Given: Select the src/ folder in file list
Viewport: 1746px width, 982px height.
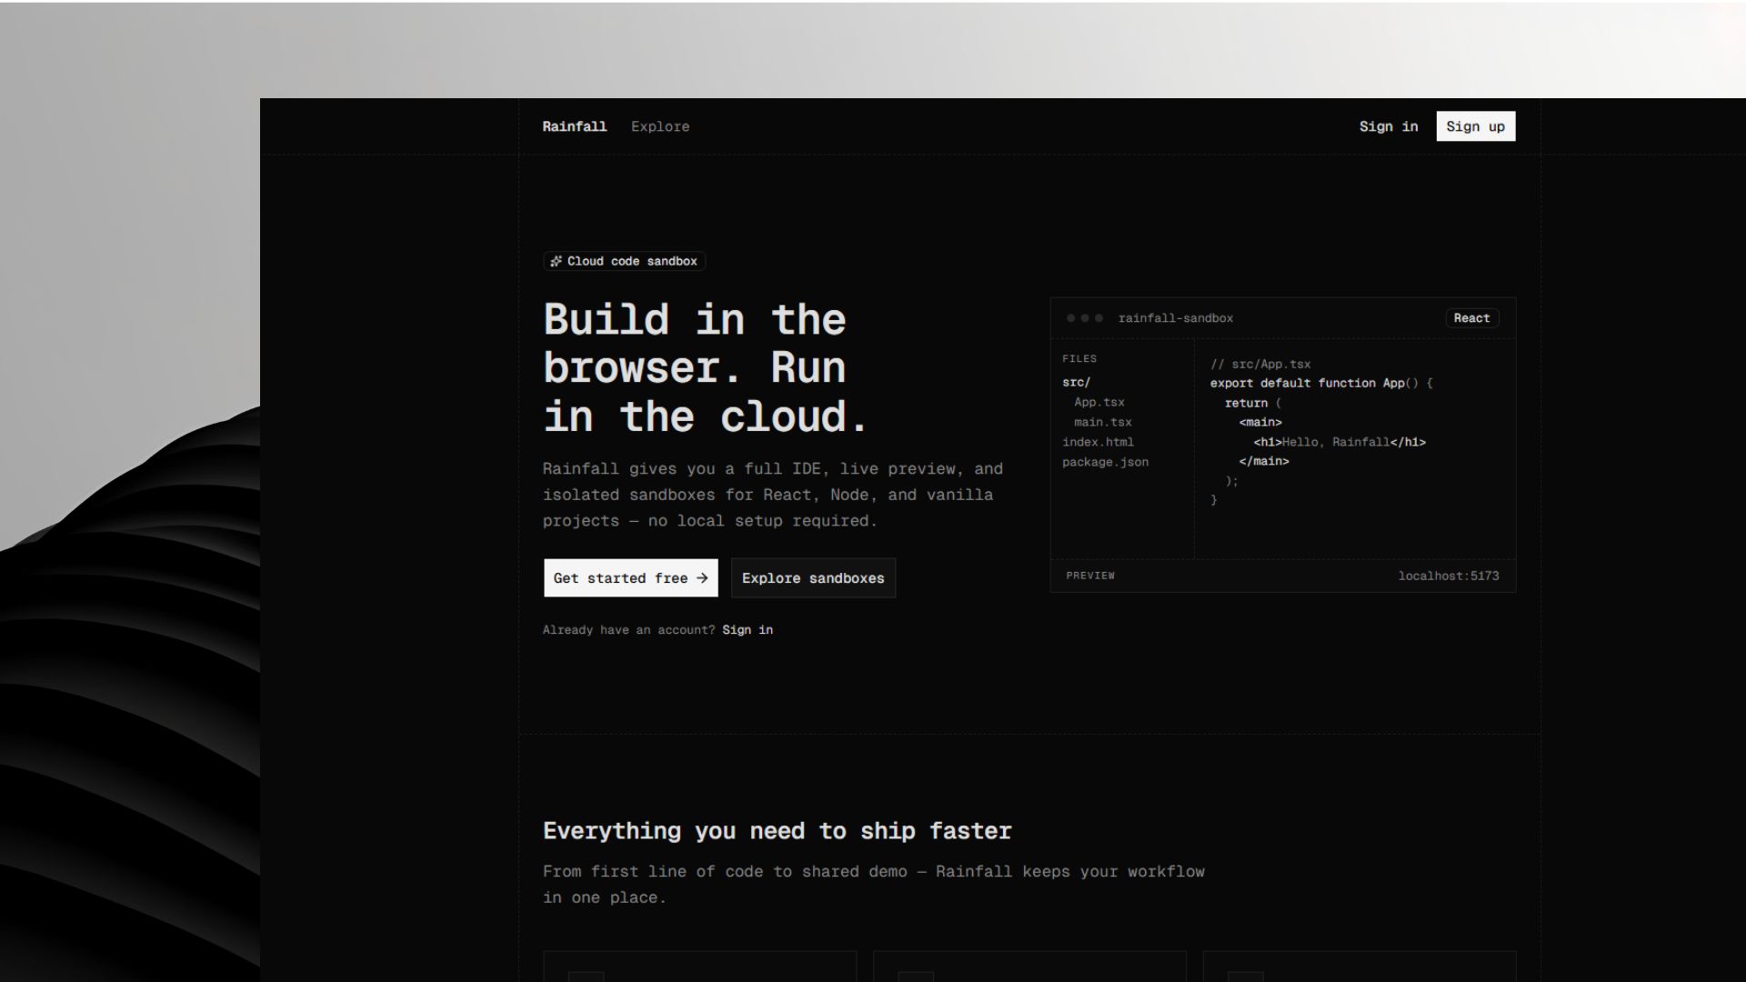Looking at the screenshot, I should pos(1076,383).
